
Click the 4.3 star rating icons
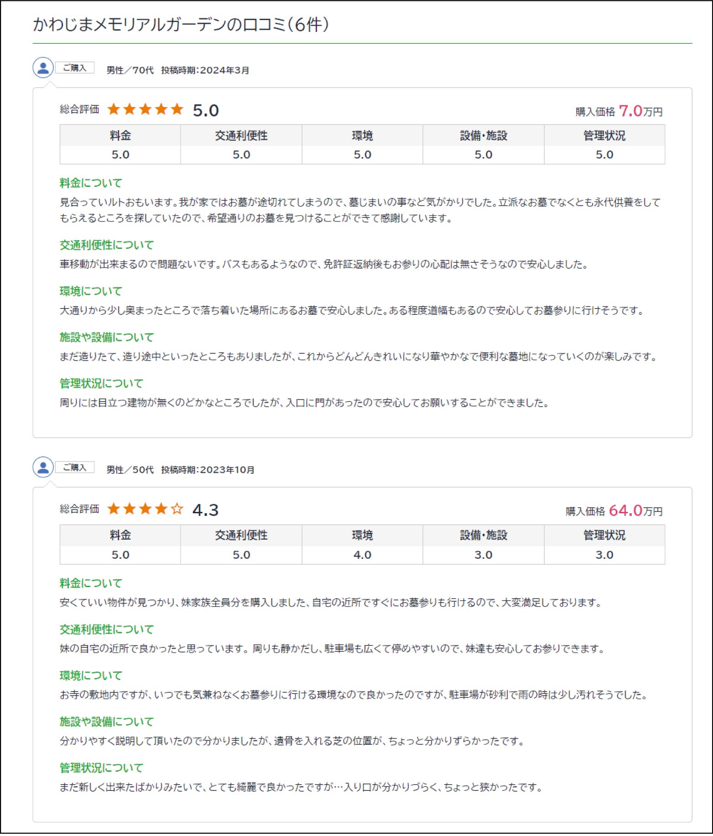pos(146,509)
